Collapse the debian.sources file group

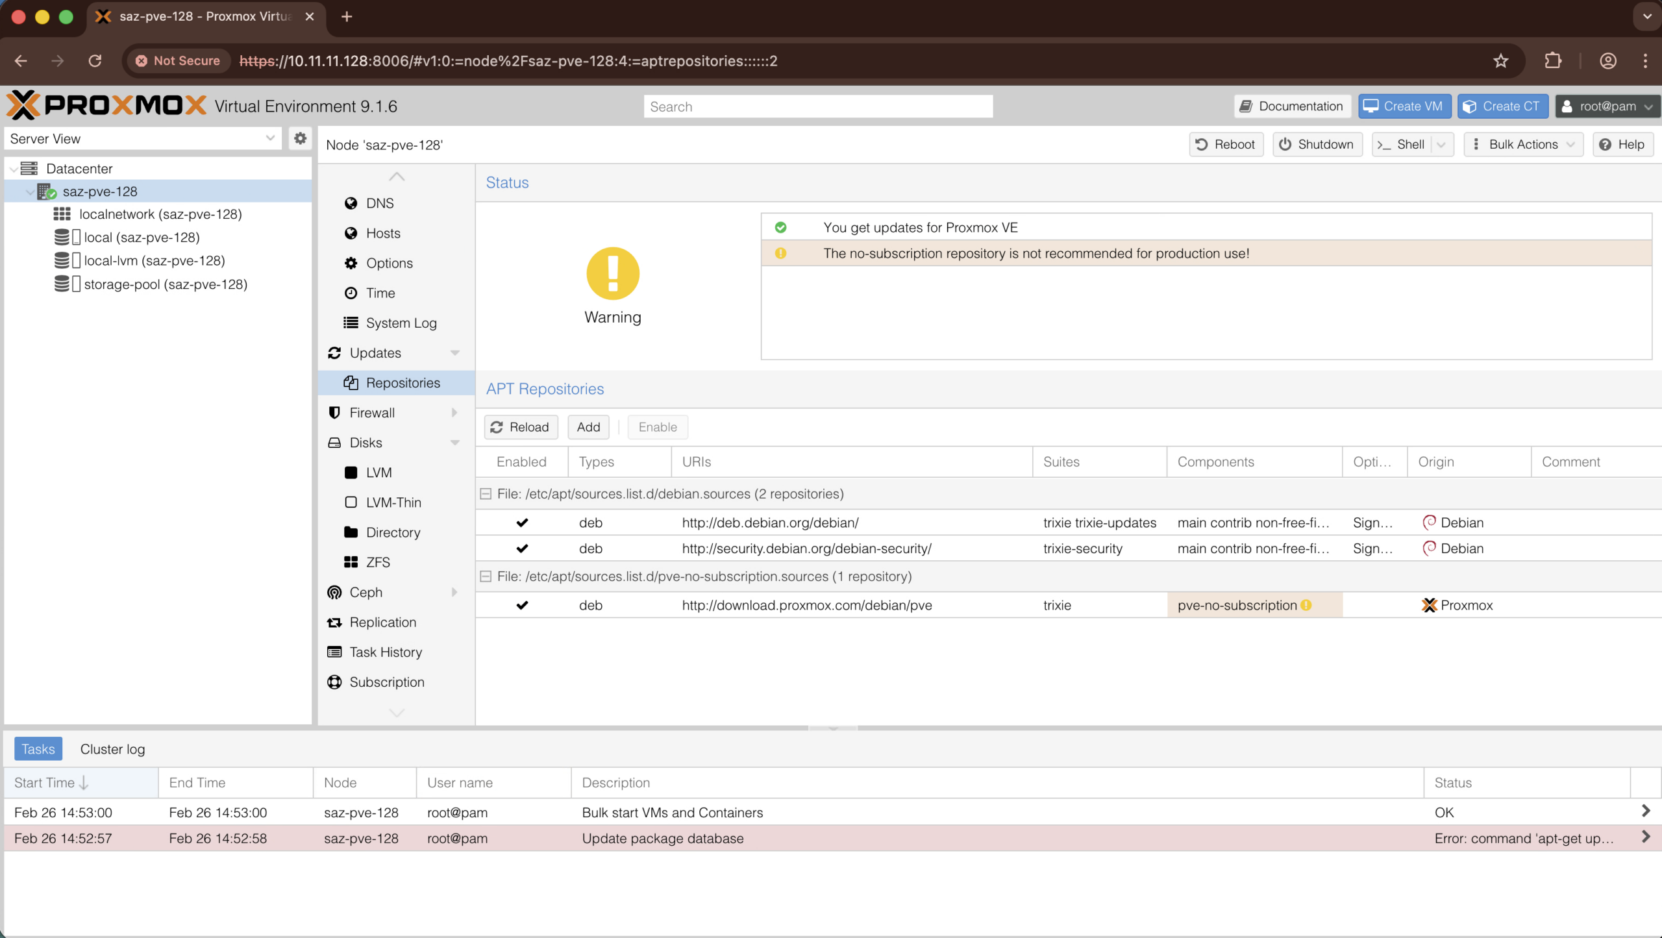pos(486,494)
